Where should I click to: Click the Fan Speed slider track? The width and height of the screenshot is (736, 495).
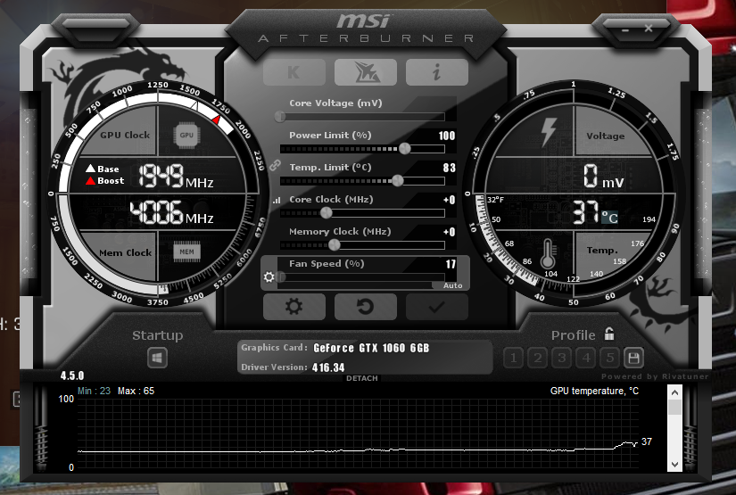click(x=362, y=276)
